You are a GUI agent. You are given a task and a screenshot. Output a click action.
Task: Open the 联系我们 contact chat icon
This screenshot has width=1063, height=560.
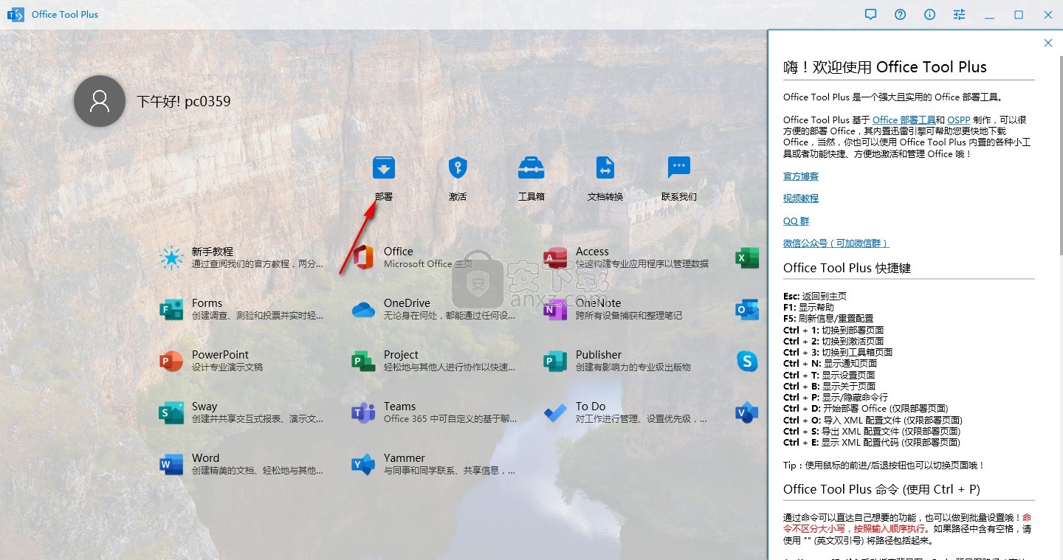click(x=678, y=167)
